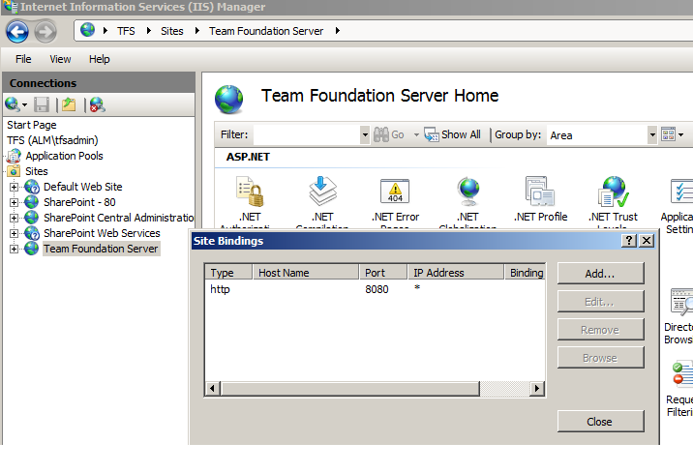Open the File menu

click(x=23, y=59)
